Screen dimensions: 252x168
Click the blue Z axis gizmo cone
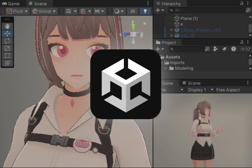pos(127,34)
